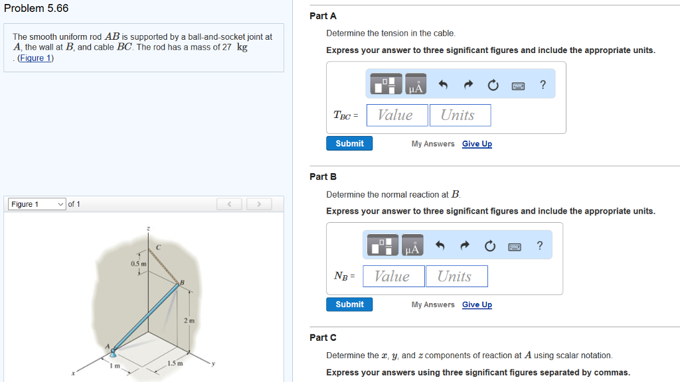The width and height of the screenshot is (680, 382).
Task: Redo the entry in Part A answer box
Action: (x=466, y=84)
